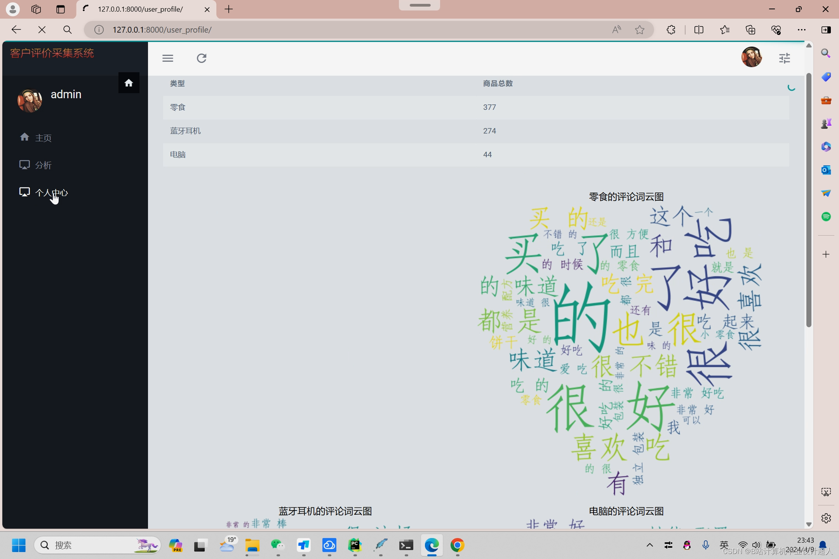Click the hamburger menu icon in header
This screenshot has height=559, width=839.
pyautogui.click(x=168, y=58)
